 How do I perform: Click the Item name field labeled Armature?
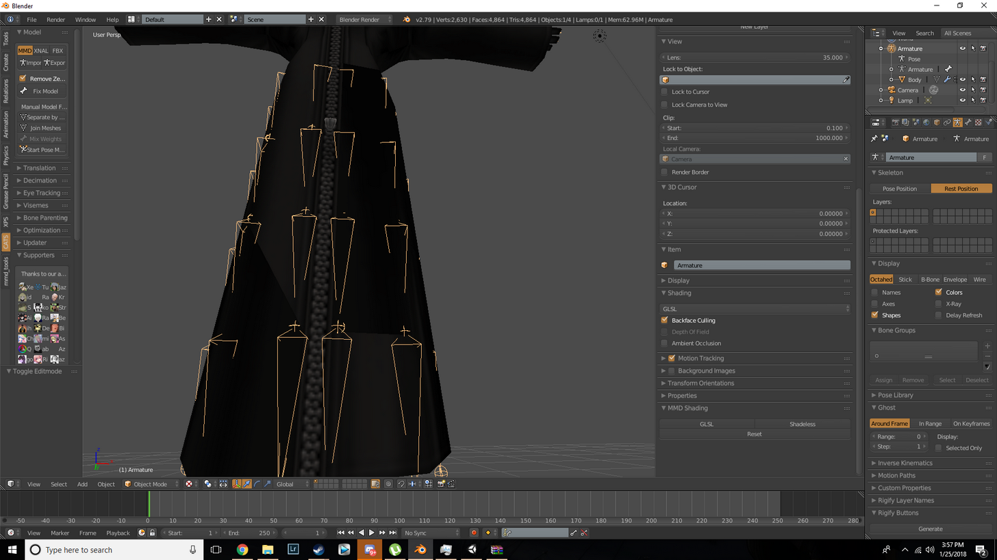tap(761, 265)
